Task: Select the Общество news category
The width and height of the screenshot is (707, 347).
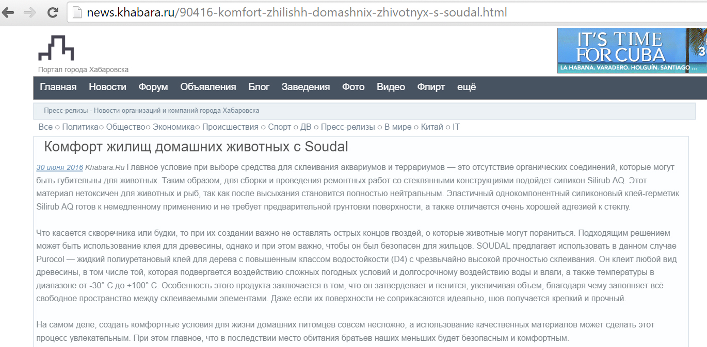Action: tap(126, 127)
